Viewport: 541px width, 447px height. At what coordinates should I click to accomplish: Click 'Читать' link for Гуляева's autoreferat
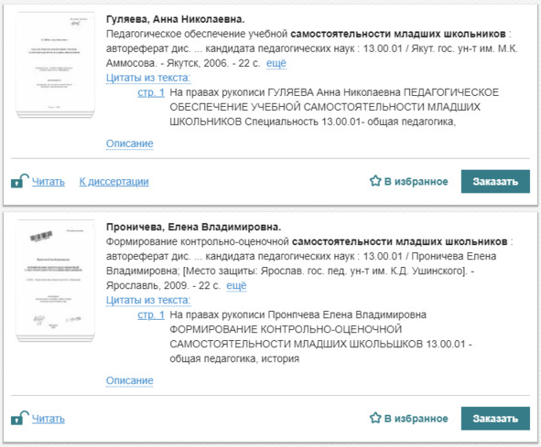coord(49,181)
